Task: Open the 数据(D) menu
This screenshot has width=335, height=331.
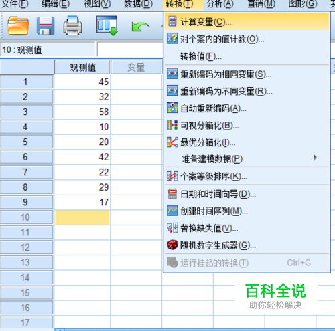Action: [138, 4]
